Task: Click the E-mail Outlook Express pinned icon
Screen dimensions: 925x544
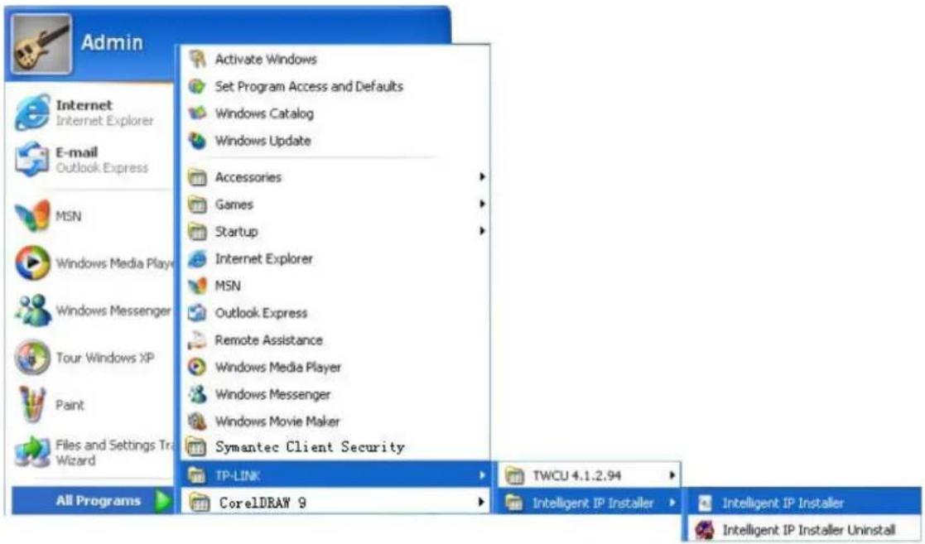Action: click(31, 159)
